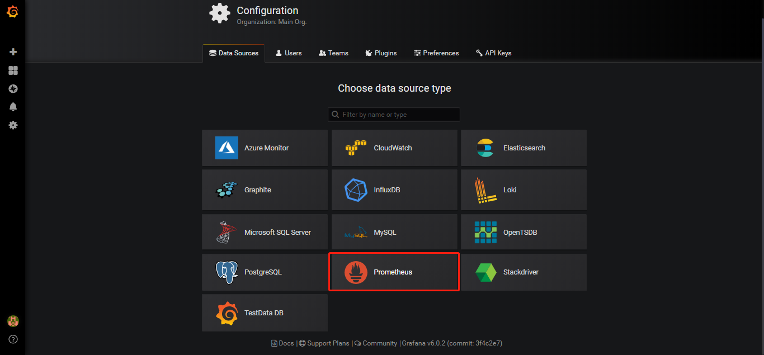
Task: Go to the Preferences tab
Action: pos(436,53)
